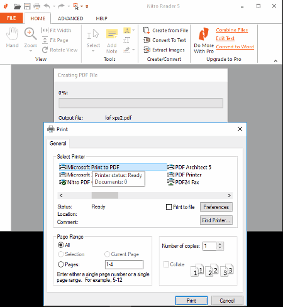This screenshot has height=307, width=283.
Task: Click Do More With Pro icon
Action: pyautogui.click(x=204, y=40)
